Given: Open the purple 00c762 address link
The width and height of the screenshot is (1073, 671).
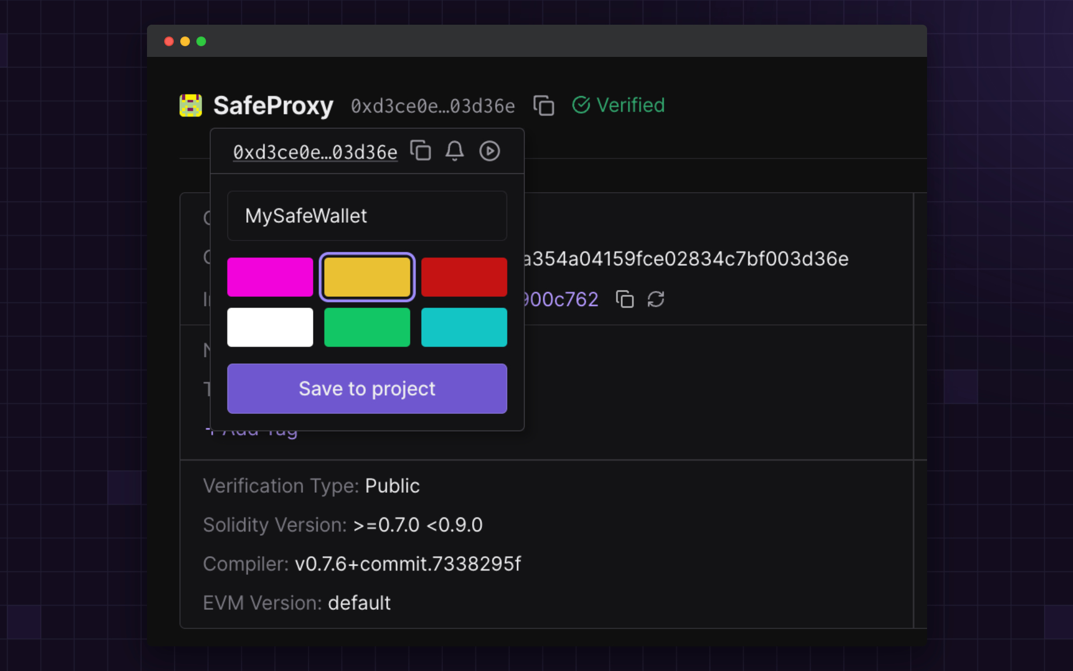Looking at the screenshot, I should click(561, 299).
